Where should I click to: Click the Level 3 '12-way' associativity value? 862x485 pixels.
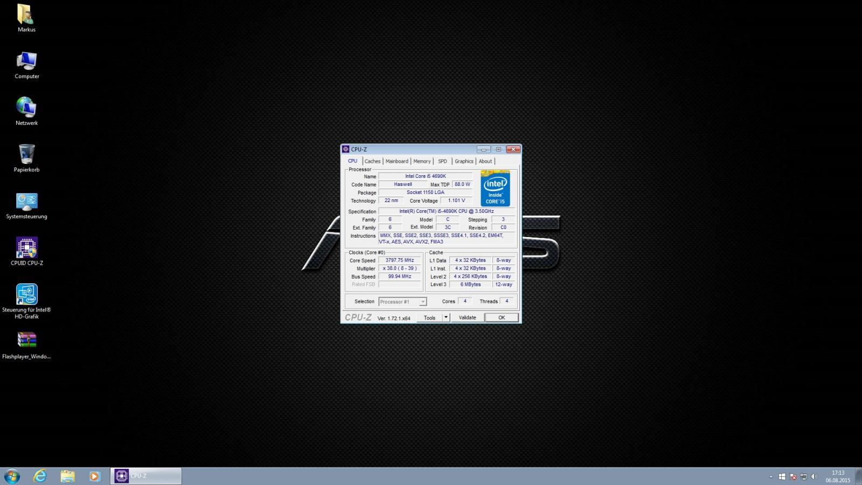[x=504, y=285]
